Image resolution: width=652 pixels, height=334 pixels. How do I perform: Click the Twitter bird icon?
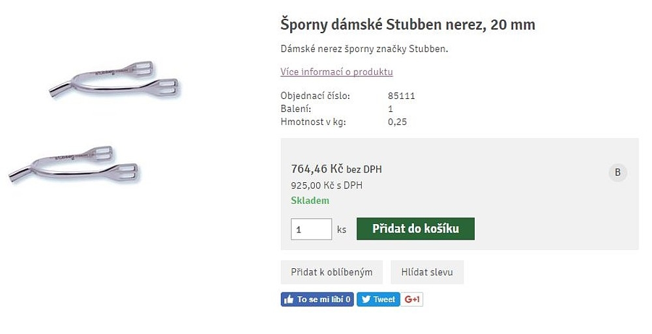(366, 299)
